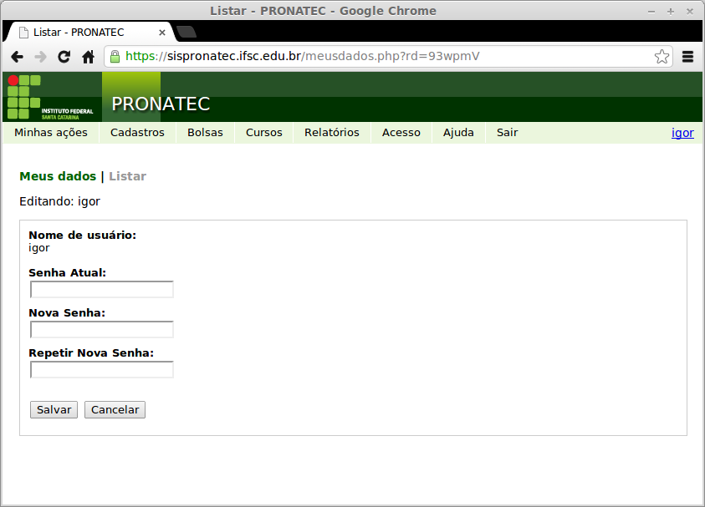Click the igor username link
The height and width of the screenshot is (507, 705).
click(x=683, y=132)
